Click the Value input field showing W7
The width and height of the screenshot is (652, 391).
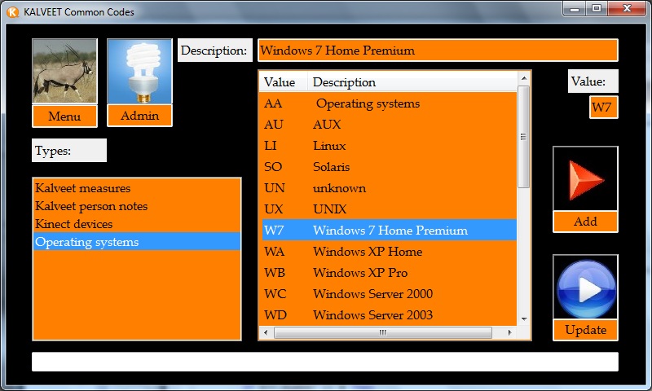coord(603,108)
